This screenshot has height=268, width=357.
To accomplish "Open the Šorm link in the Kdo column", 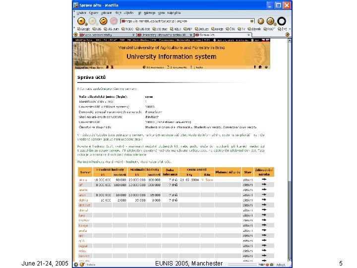I will [207, 180].
